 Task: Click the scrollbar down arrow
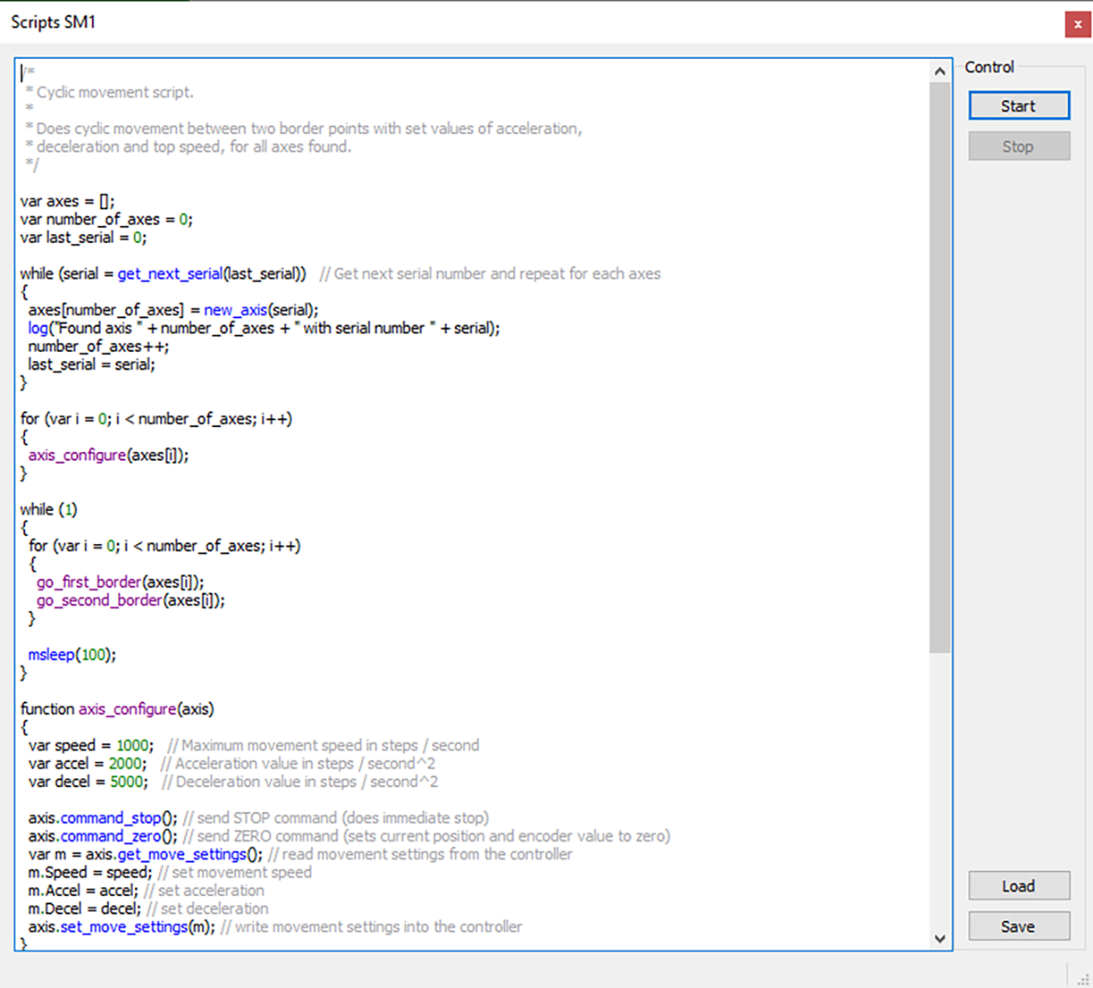(x=940, y=938)
